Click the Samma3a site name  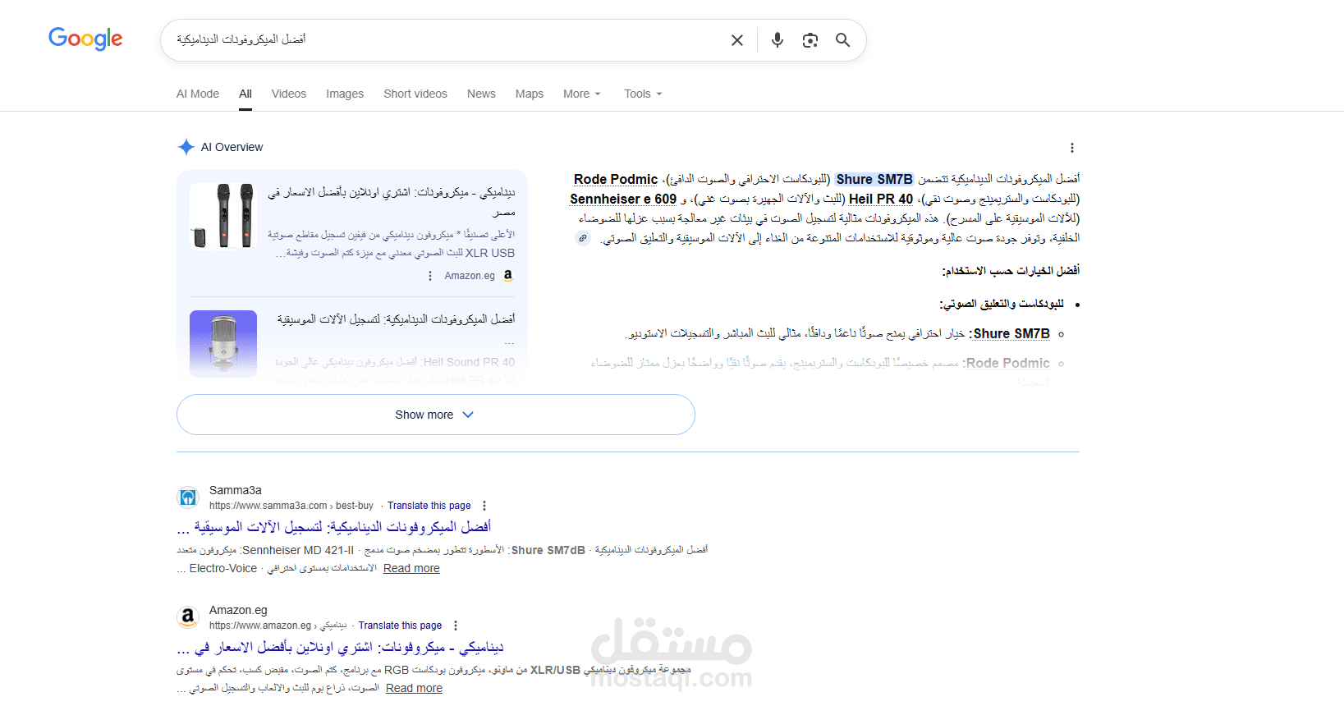[236, 490]
